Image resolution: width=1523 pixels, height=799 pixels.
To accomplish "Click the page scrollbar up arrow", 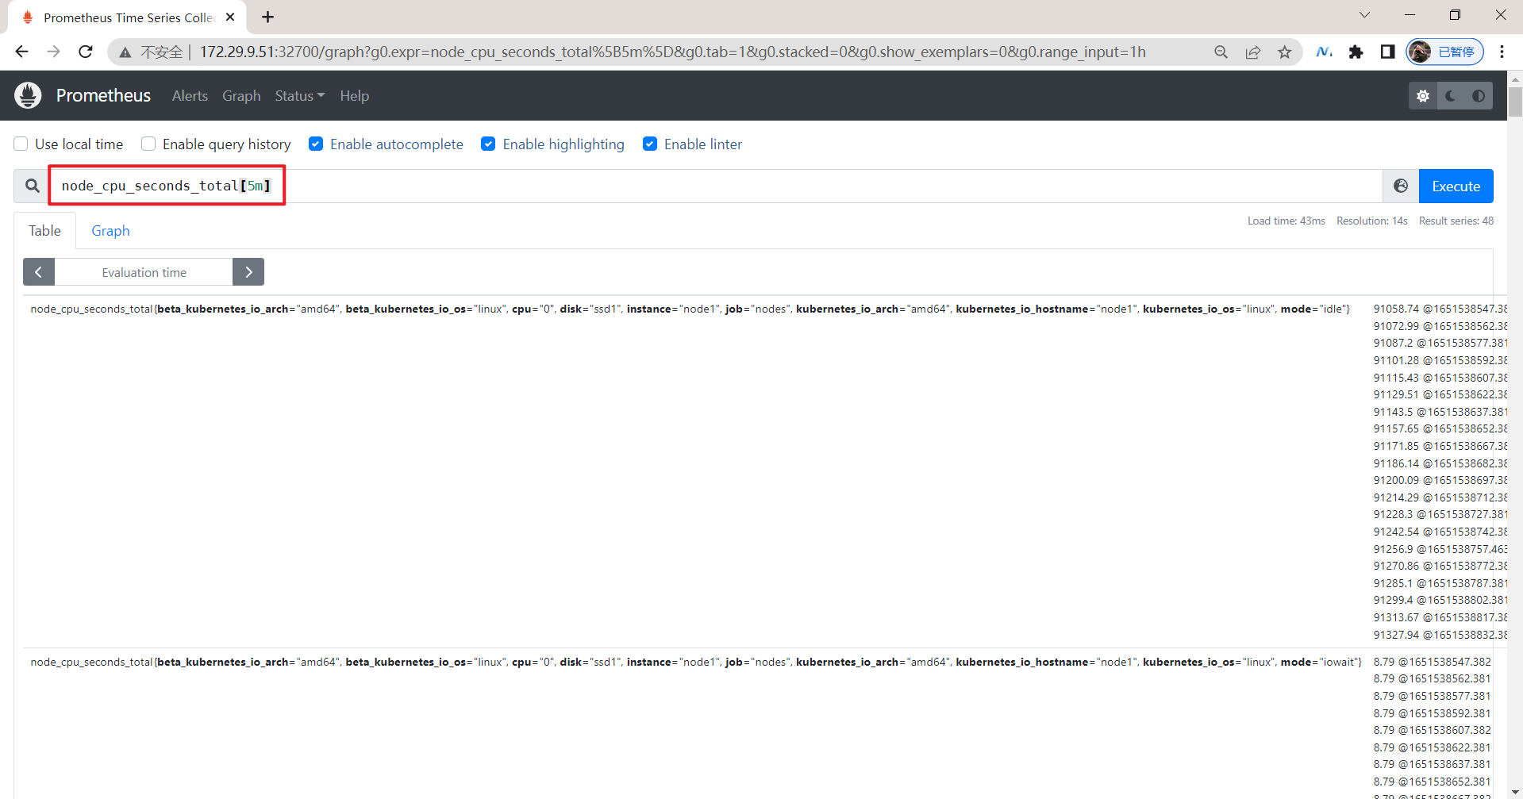I will point(1515,79).
